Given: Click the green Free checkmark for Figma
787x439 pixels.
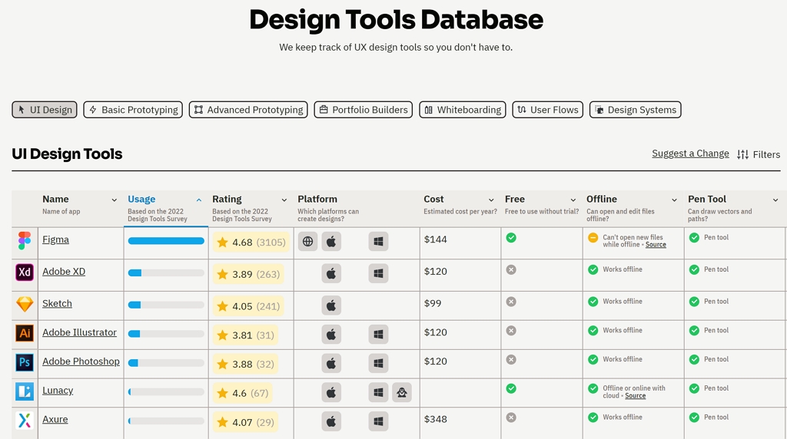Looking at the screenshot, I should (511, 238).
